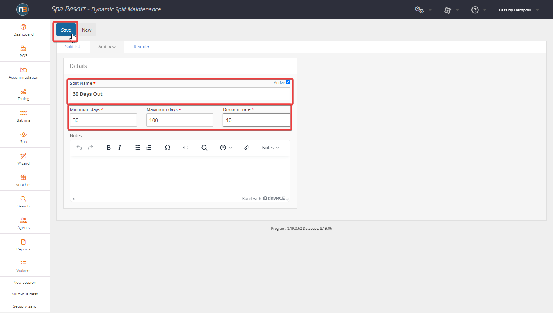Click the Discount rate input field

[x=256, y=120]
